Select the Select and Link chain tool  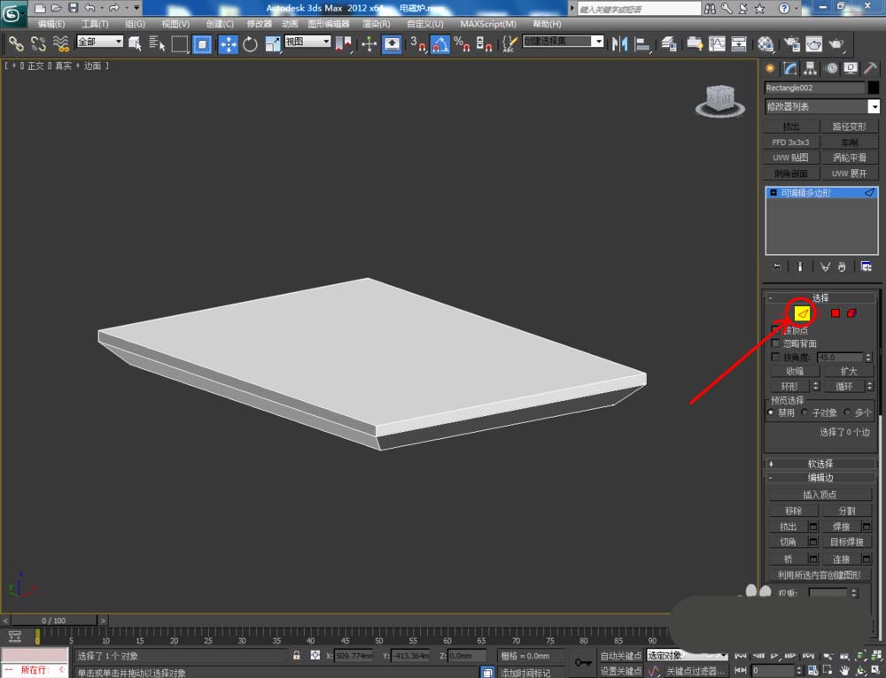pyautogui.click(x=15, y=44)
